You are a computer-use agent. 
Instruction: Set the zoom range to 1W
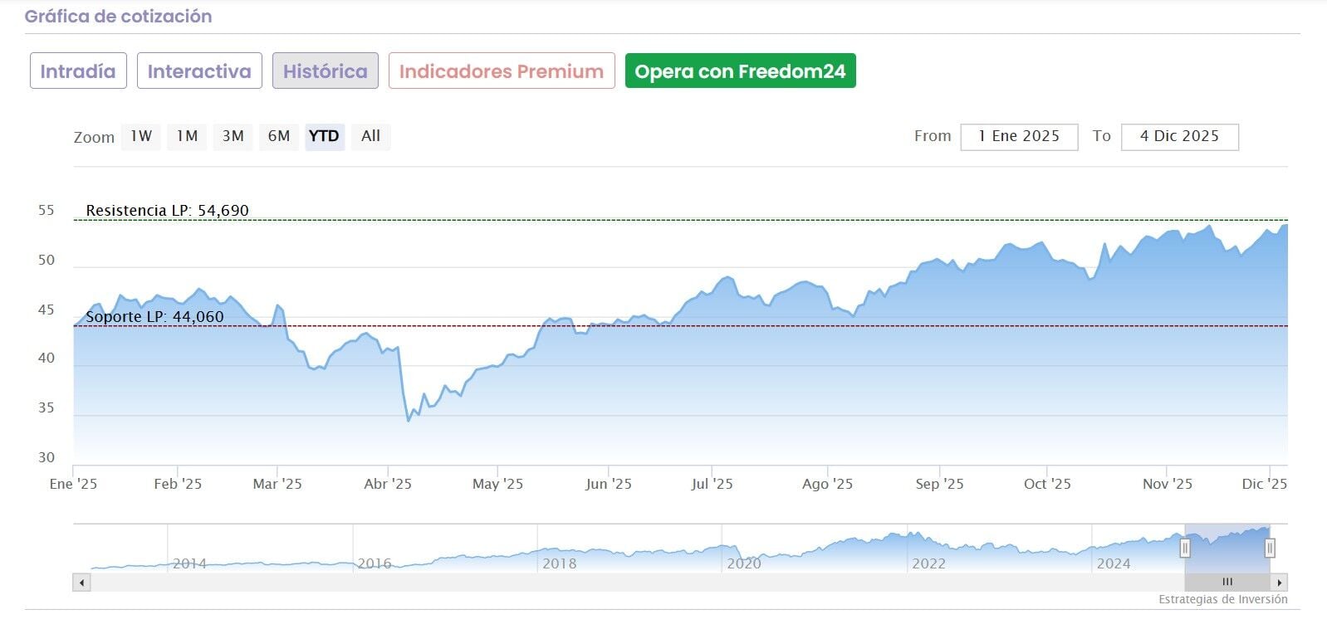pos(141,136)
